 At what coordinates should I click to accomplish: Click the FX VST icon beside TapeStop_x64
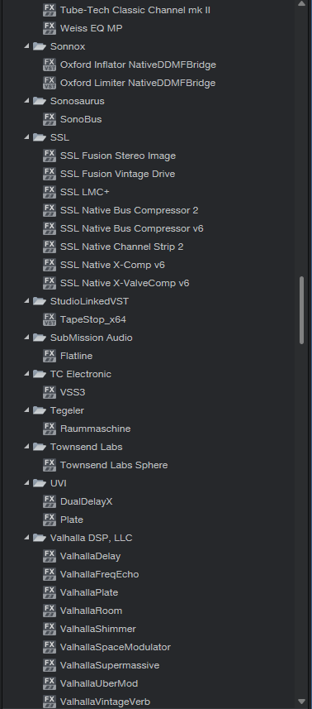coord(50,319)
